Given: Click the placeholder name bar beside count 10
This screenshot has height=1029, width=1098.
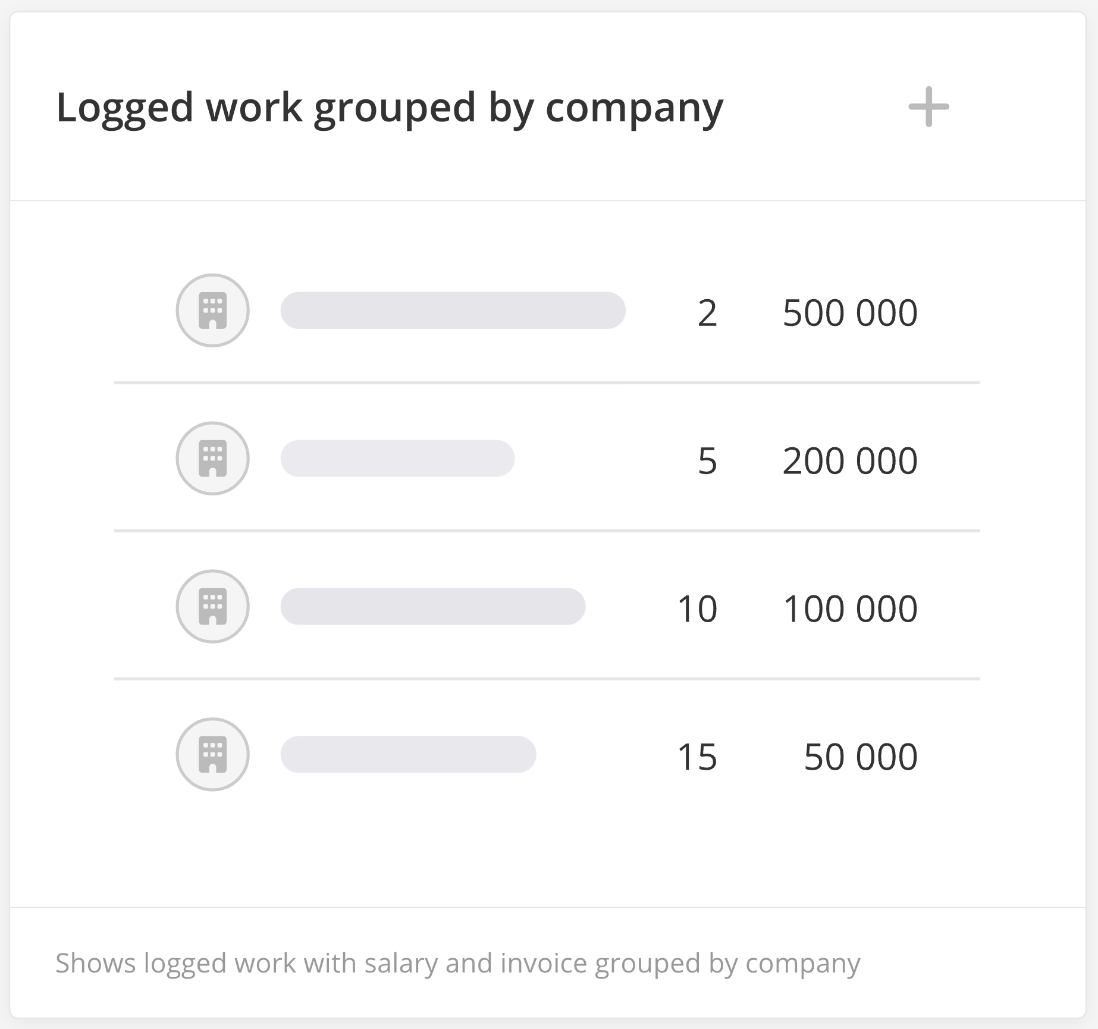Looking at the screenshot, I should click(x=433, y=607).
